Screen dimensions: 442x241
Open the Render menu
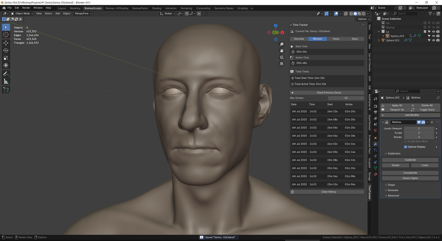(x=26, y=8)
